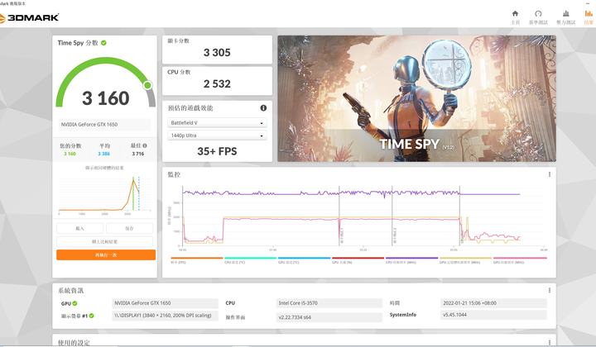Open the Battlefield V game dropdown

(x=217, y=123)
